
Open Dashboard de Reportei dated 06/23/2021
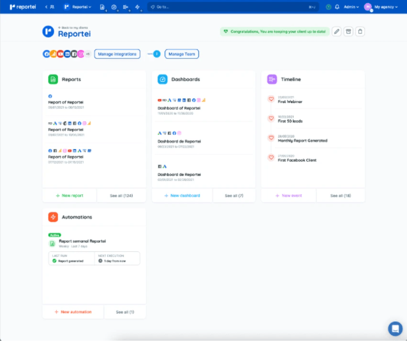(x=204, y=140)
